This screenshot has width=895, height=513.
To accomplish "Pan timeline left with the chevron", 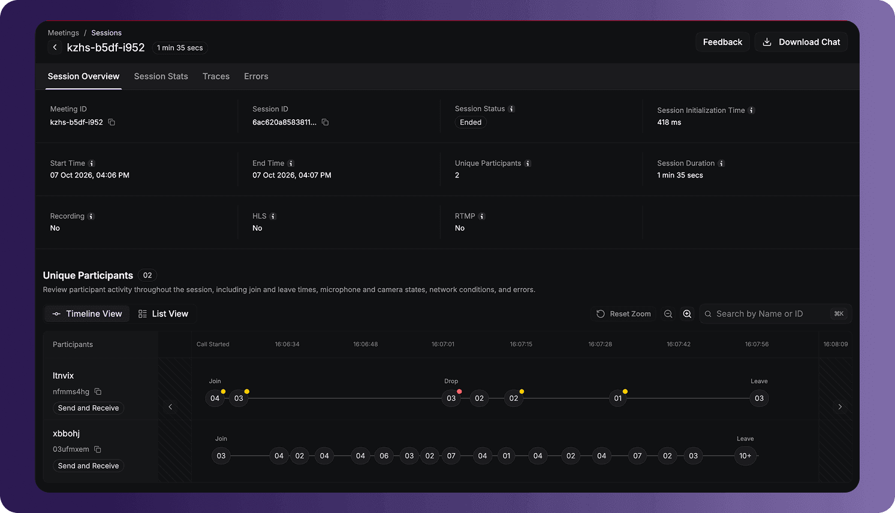I will pyautogui.click(x=170, y=407).
